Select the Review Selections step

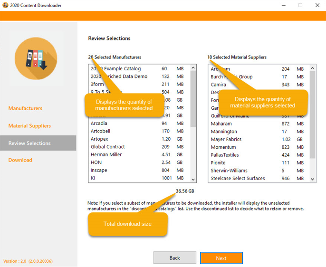(x=38, y=143)
